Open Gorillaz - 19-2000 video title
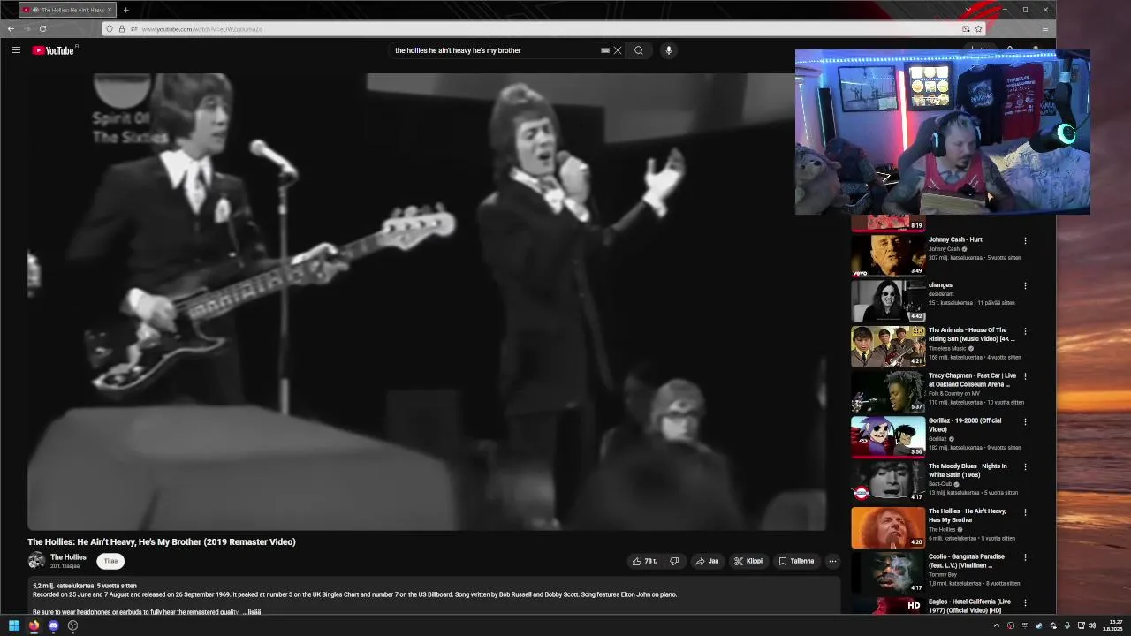The height and width of the screenshot is (636, 1131). [965, 425]
